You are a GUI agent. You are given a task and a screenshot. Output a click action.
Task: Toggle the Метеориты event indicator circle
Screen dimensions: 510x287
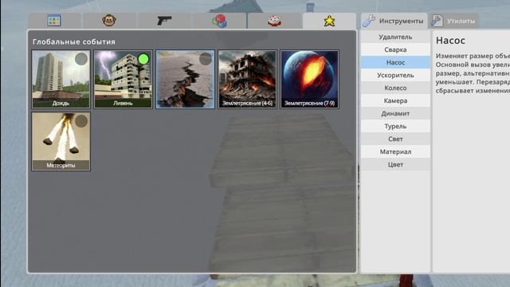click(x=81, y=121)
